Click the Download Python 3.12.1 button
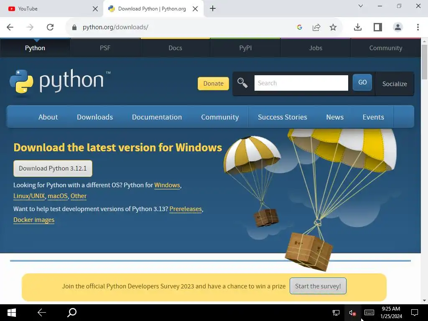The image size is (428, 321). click(x=53, y=168)
